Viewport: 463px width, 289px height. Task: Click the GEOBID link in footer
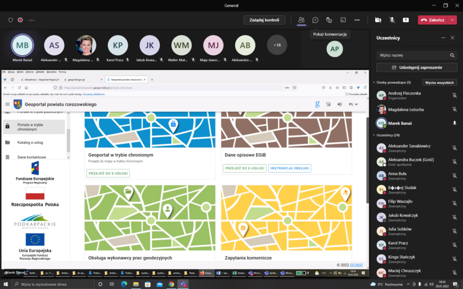coord(356,265)
